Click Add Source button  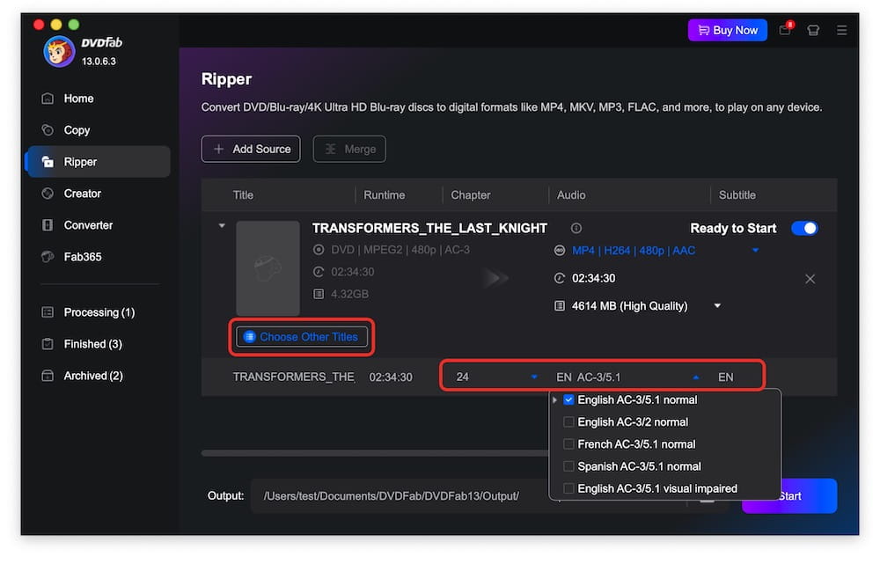pyautogui.click(x=250, y=150)
